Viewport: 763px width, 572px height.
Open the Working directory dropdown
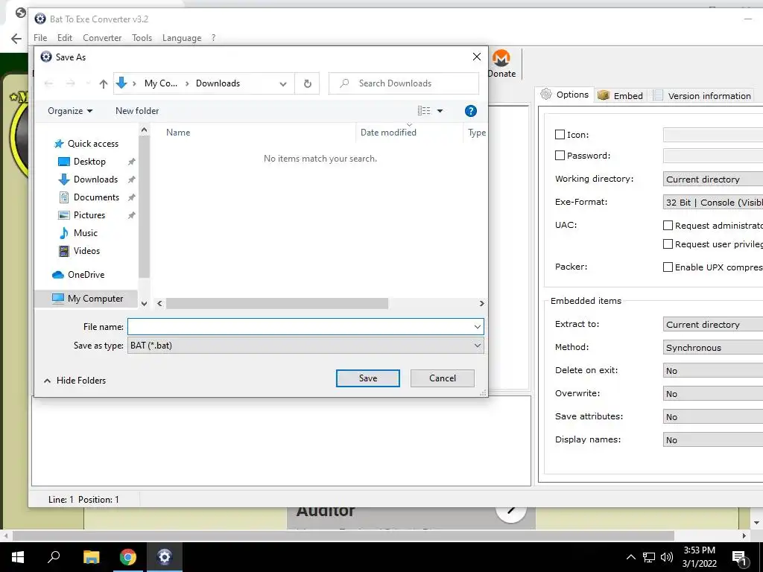click(x=713, y=179)
